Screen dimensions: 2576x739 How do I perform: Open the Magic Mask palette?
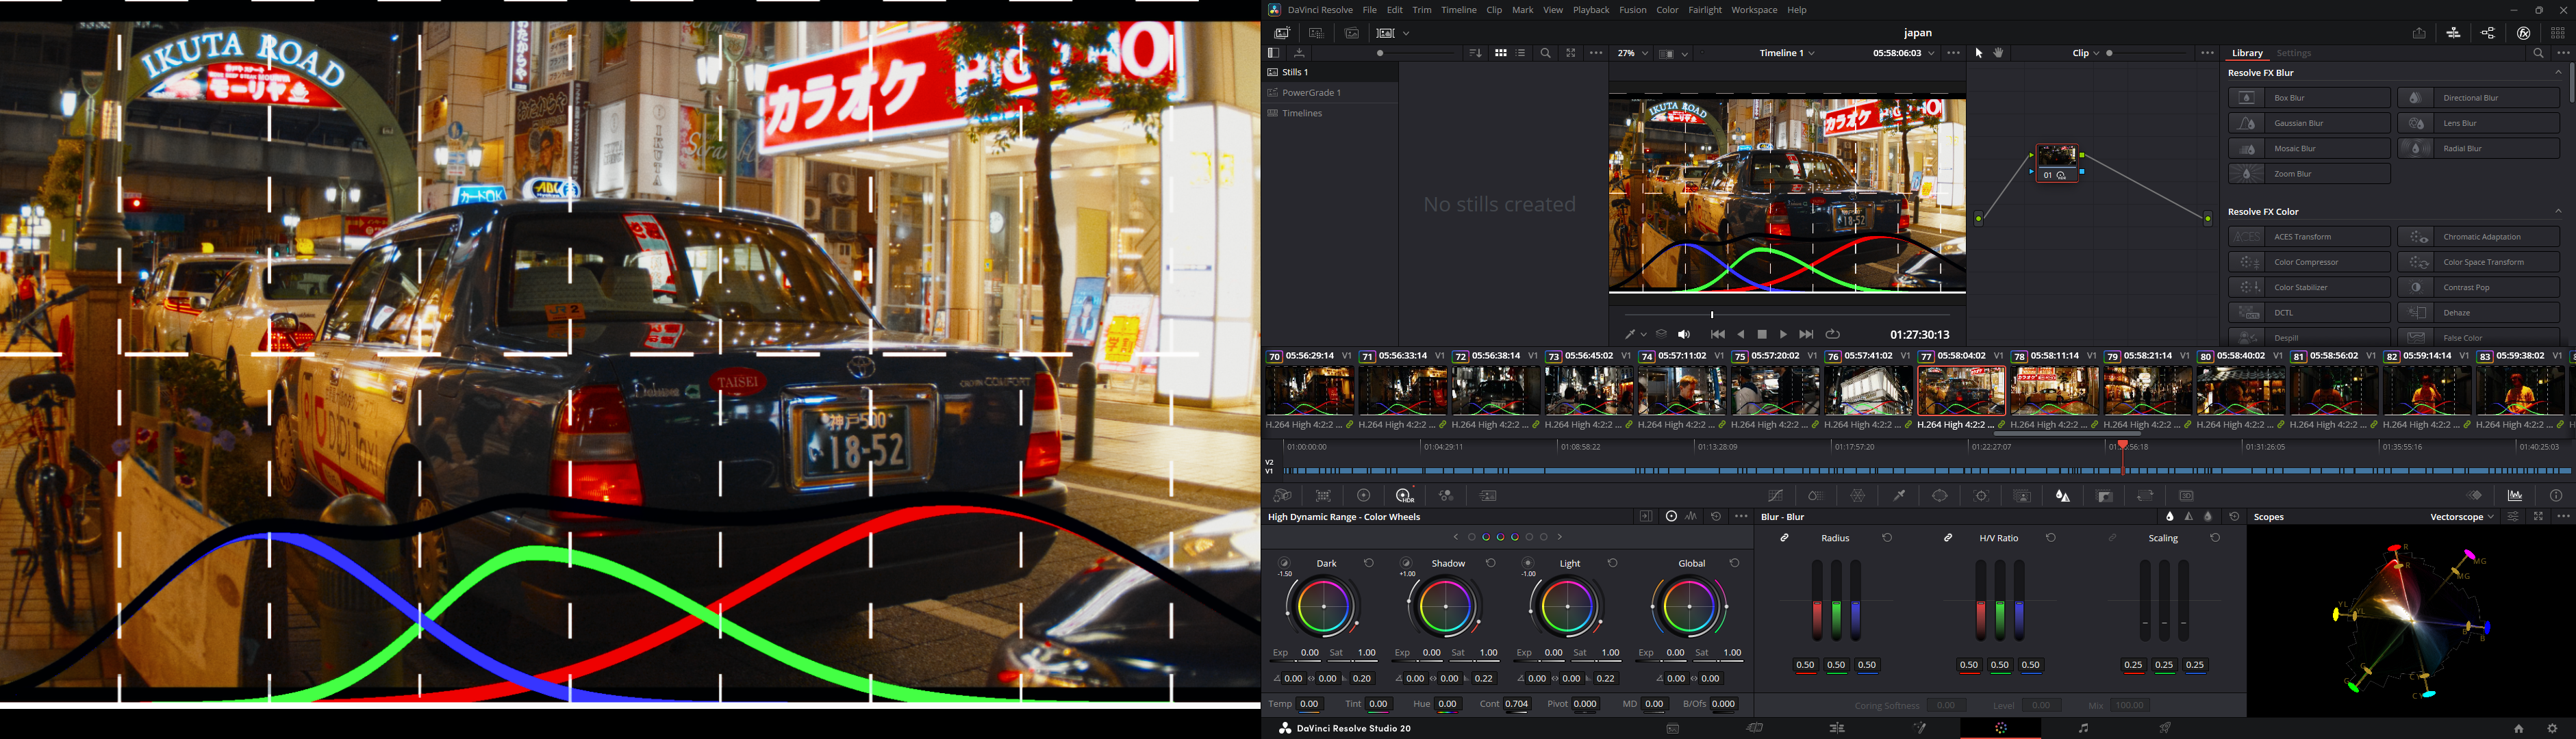coord(2022,495)
